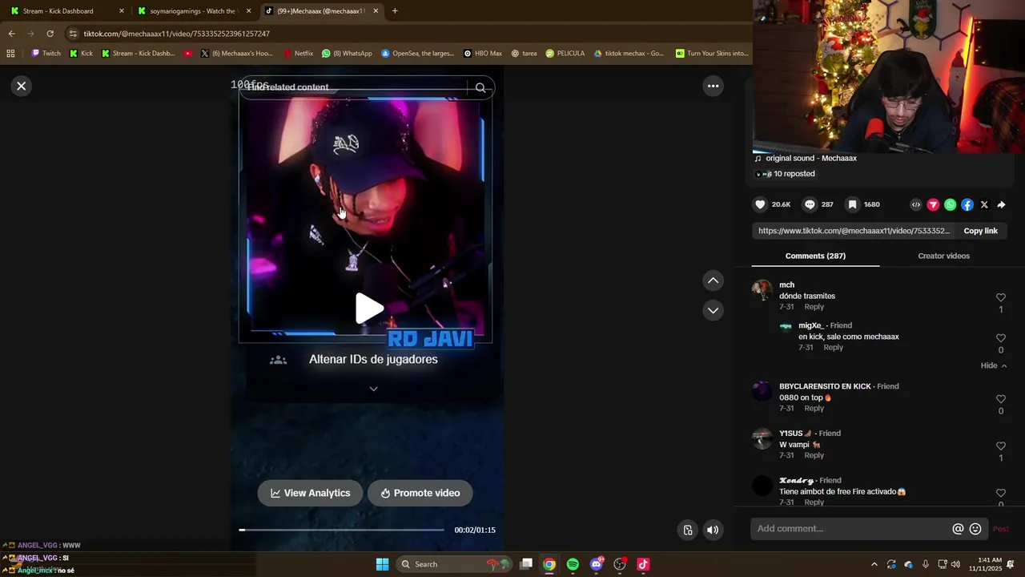Select the Comments (287) tab
The width and height of the screenshot is (1025, 577).
(815, 256)
